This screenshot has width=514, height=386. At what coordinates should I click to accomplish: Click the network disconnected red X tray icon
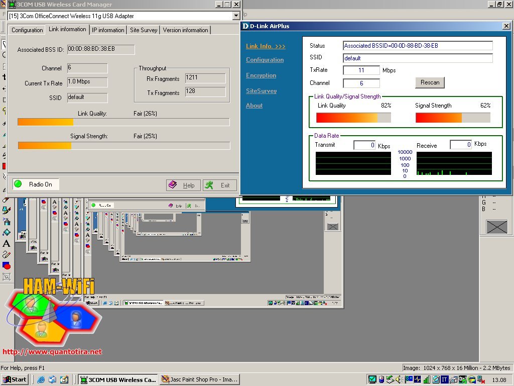(x=481, y=380)
